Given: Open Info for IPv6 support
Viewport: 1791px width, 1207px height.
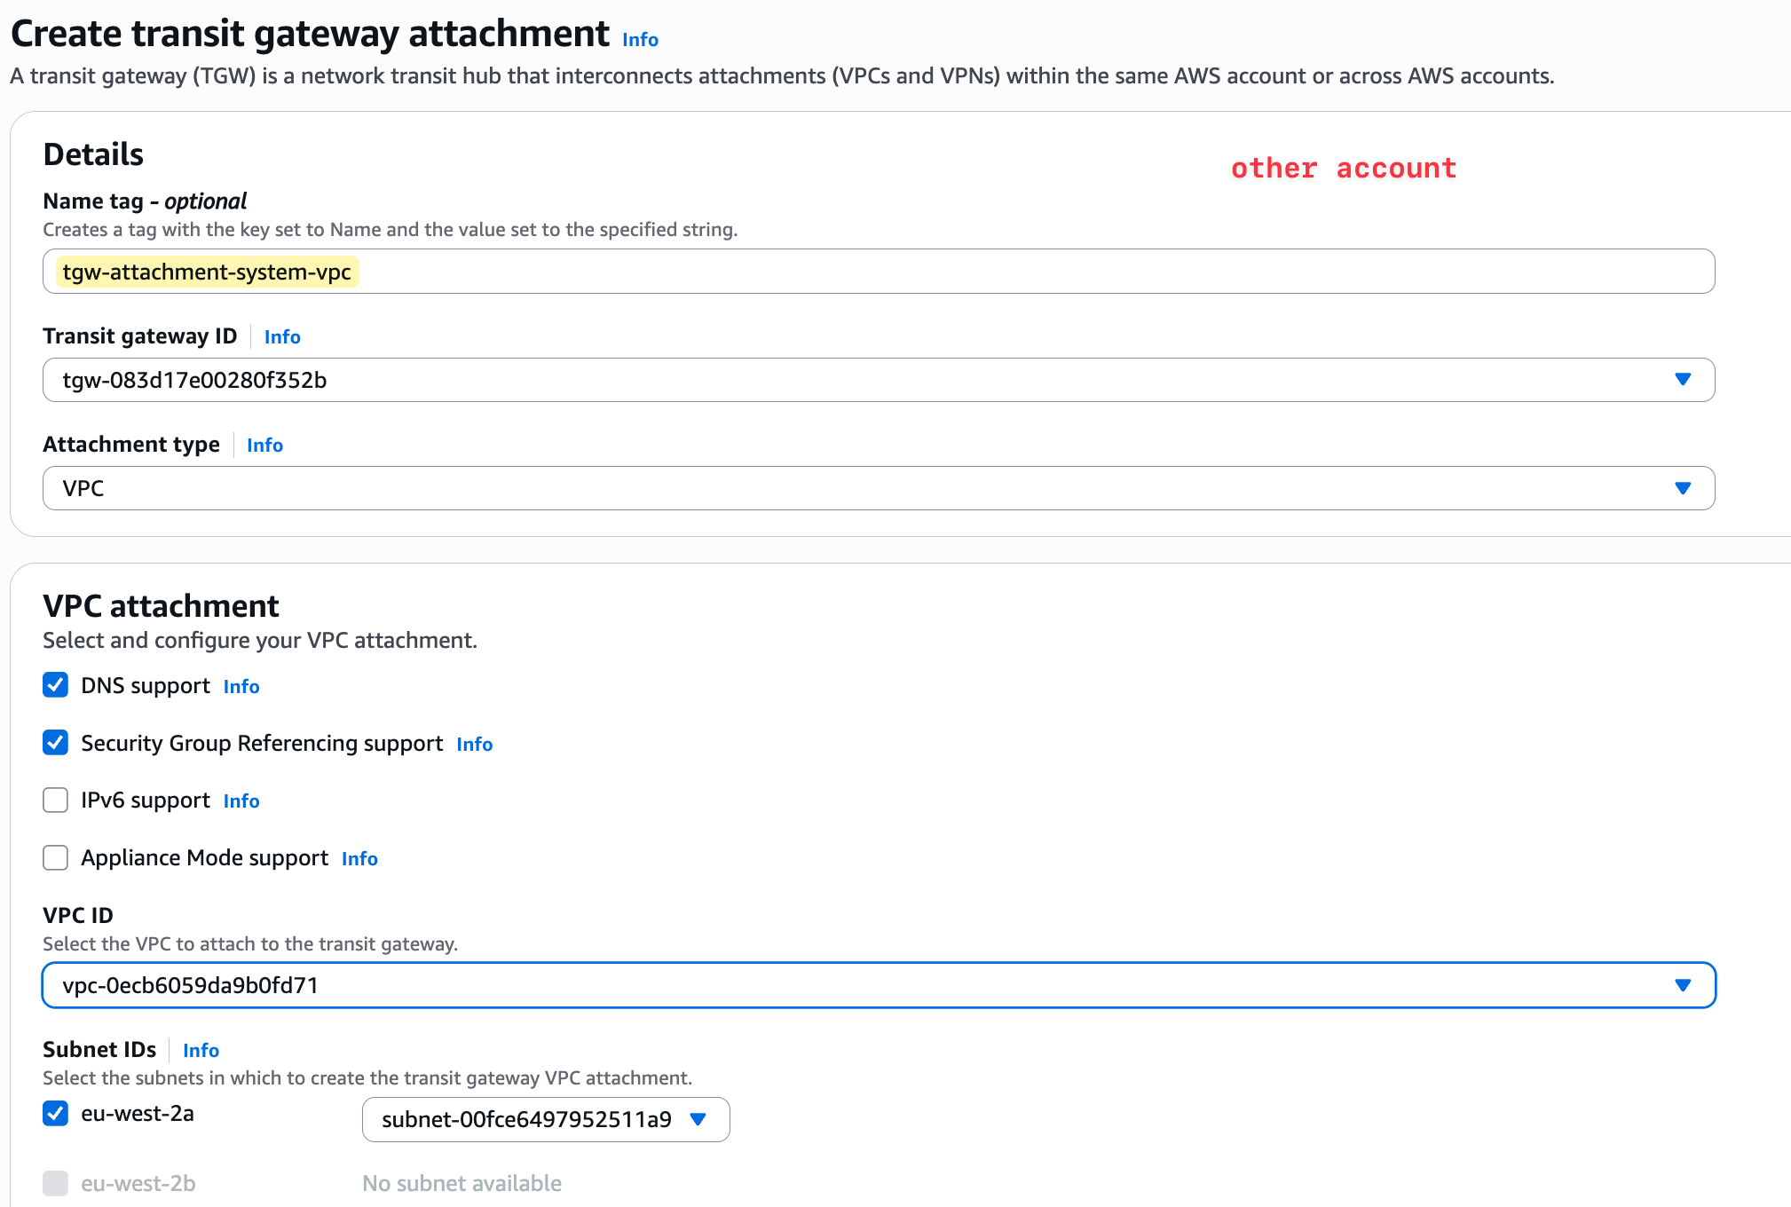Looking at the screenshot, I should pyautogui.click(x=241, y=801).
